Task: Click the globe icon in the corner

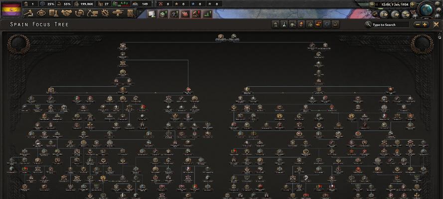Action: [x=427, y=9]
